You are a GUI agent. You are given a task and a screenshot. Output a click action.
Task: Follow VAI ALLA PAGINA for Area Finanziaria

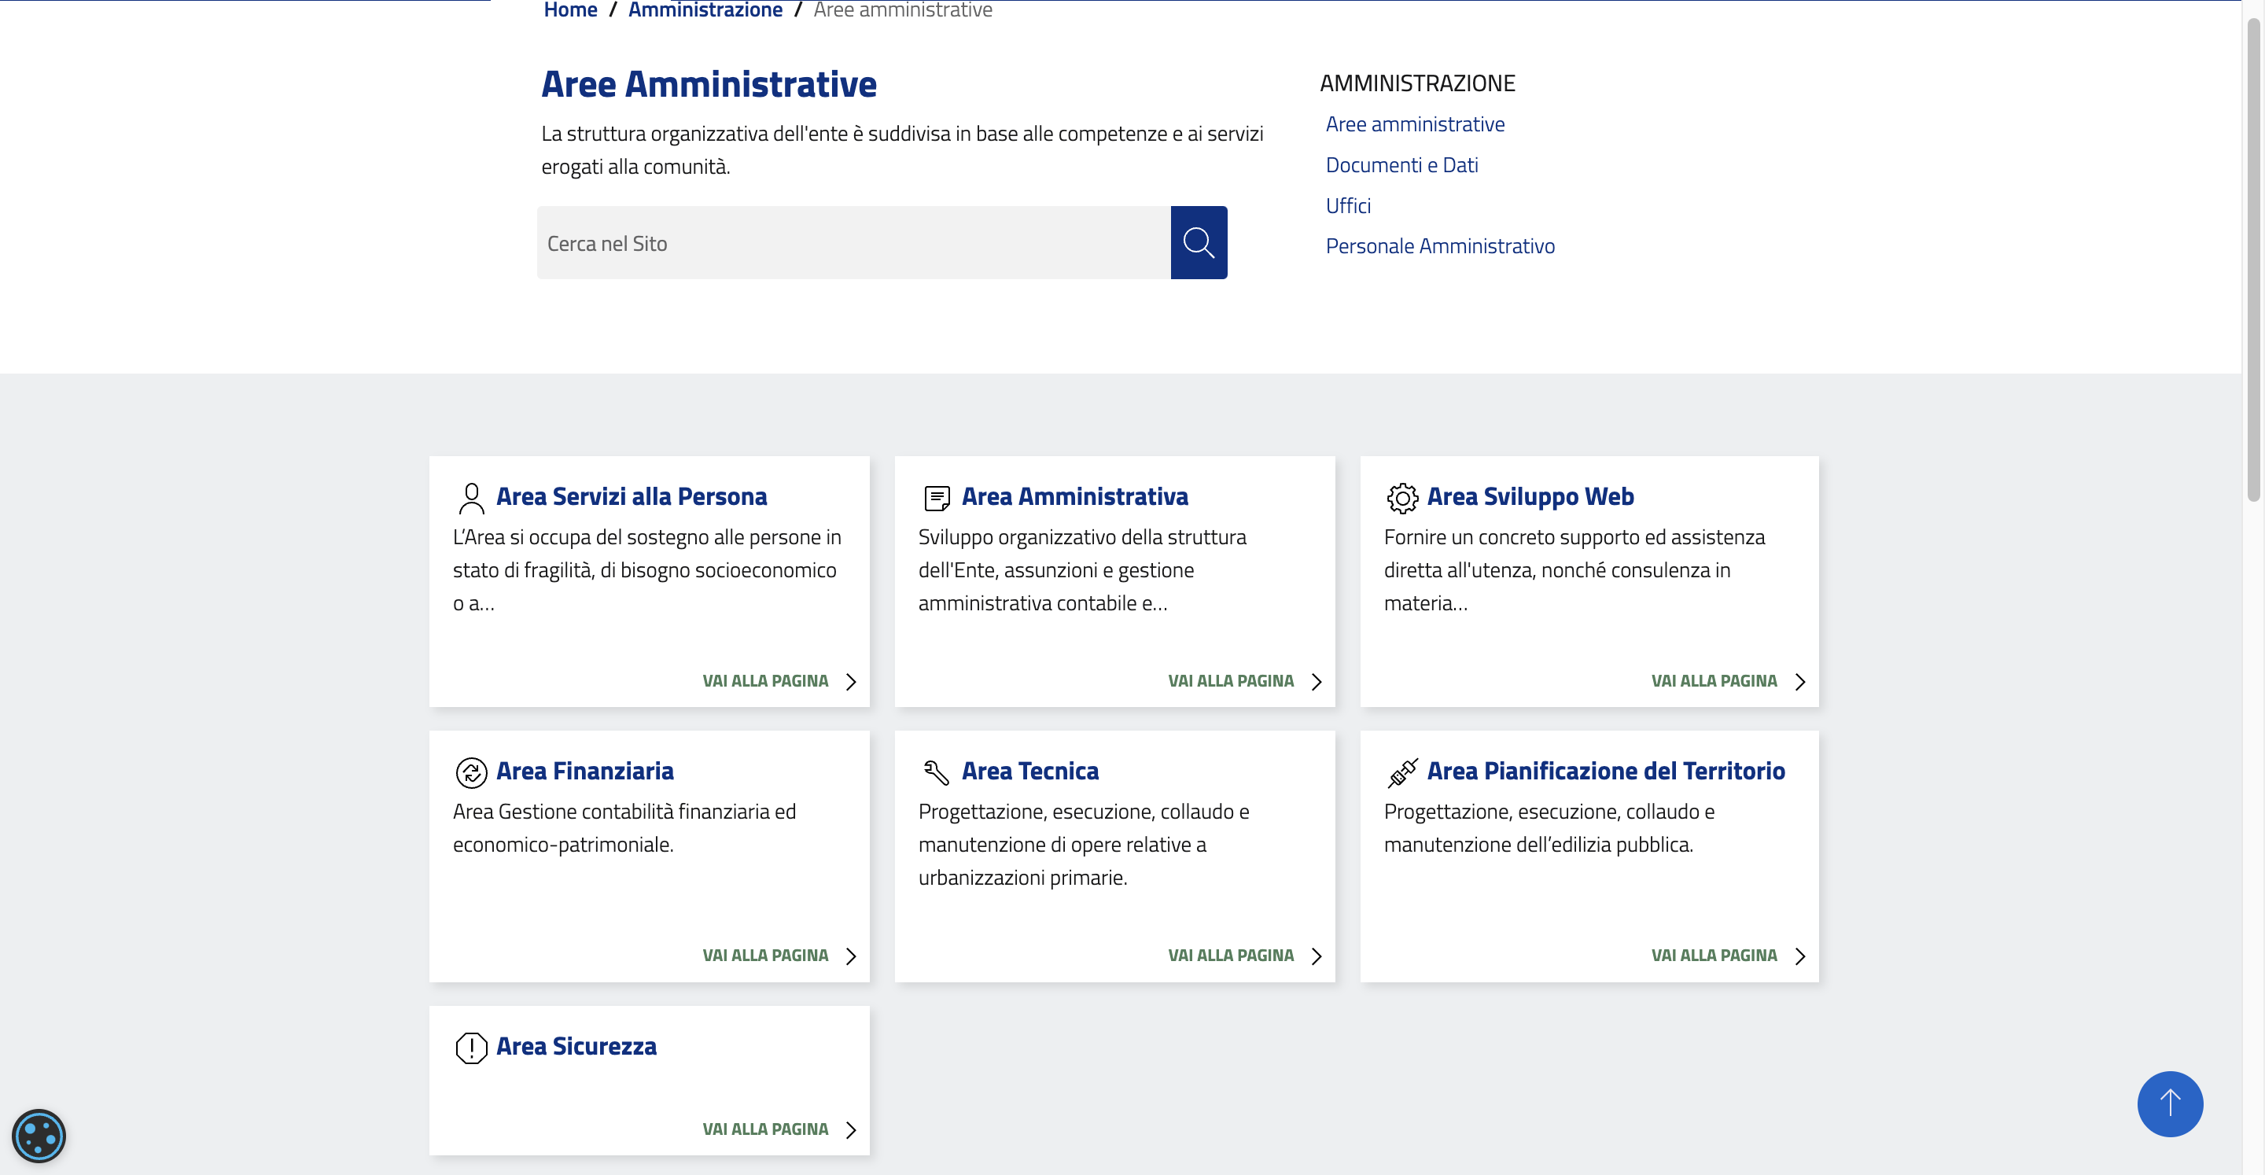pos(765,955)
